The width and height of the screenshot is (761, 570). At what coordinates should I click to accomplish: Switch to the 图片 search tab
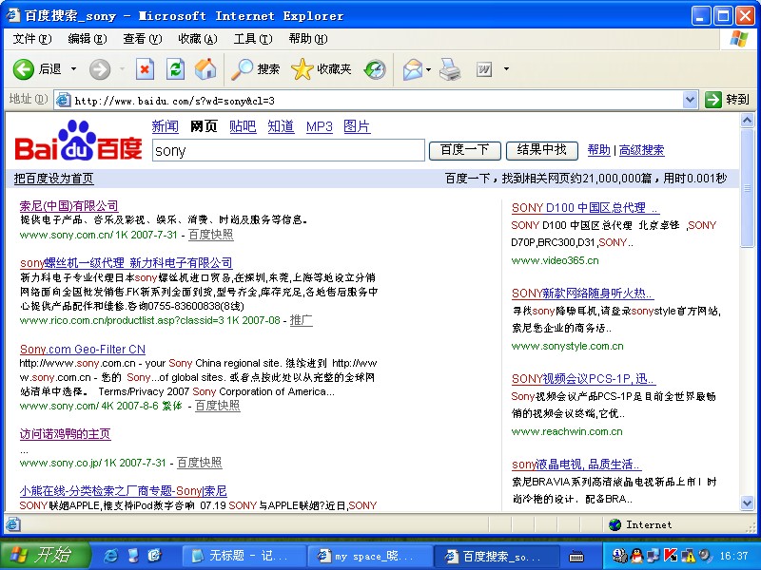click(357, 126)
